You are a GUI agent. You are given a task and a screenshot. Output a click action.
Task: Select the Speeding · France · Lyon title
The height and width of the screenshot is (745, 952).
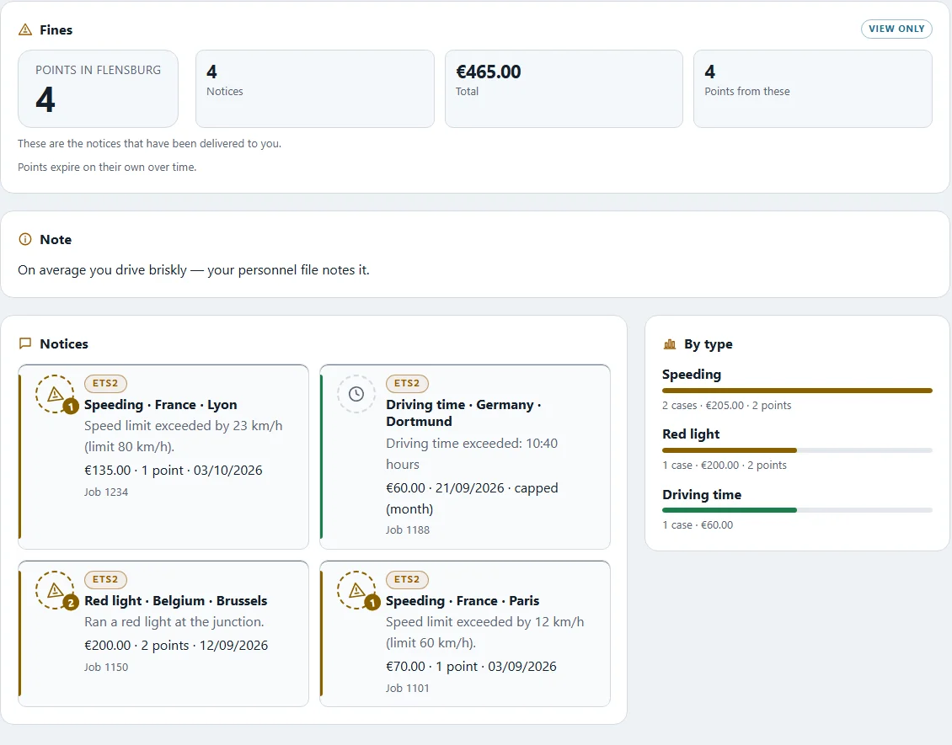(160, 405)
